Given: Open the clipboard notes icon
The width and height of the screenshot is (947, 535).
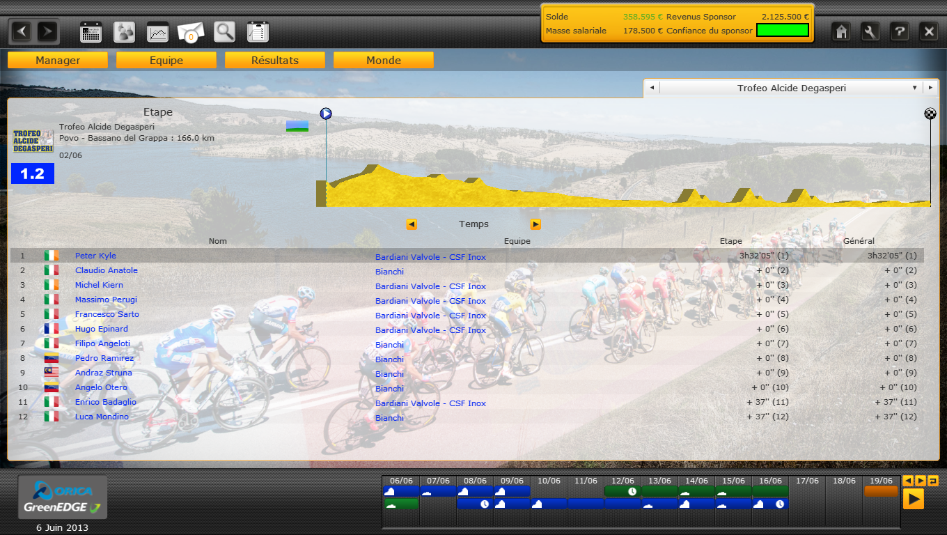Looking at the screenshot, I should pyautogui.click(x=258, y=32).
